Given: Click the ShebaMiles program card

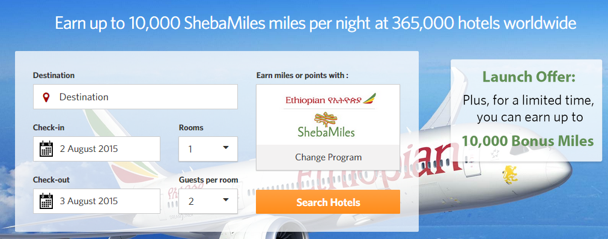Looking at the screenshot, I should pyautogui.click(x=328, y=127).
